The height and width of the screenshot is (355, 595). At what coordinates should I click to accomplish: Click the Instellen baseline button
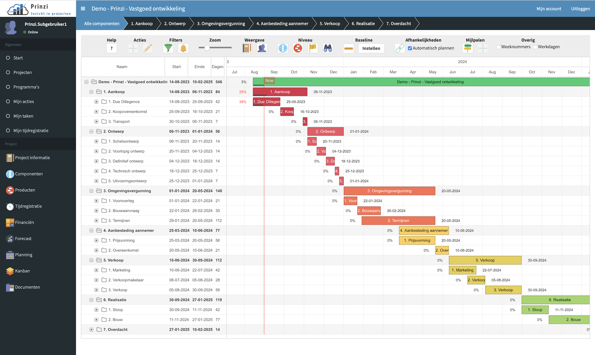[371, 48]
